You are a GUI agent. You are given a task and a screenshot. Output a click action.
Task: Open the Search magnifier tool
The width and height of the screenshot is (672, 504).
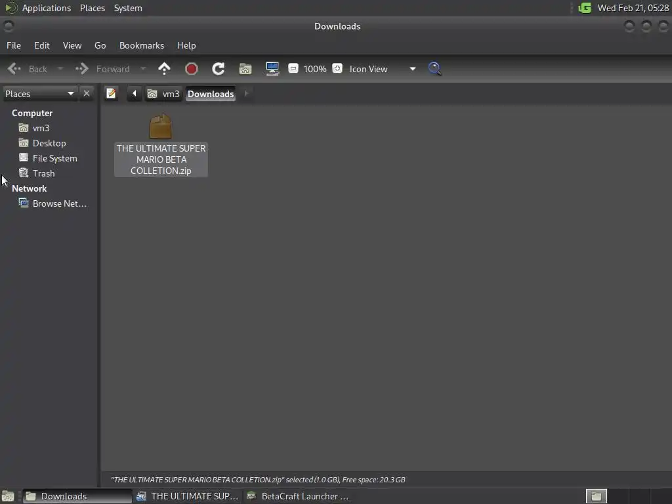coord(434,68)
